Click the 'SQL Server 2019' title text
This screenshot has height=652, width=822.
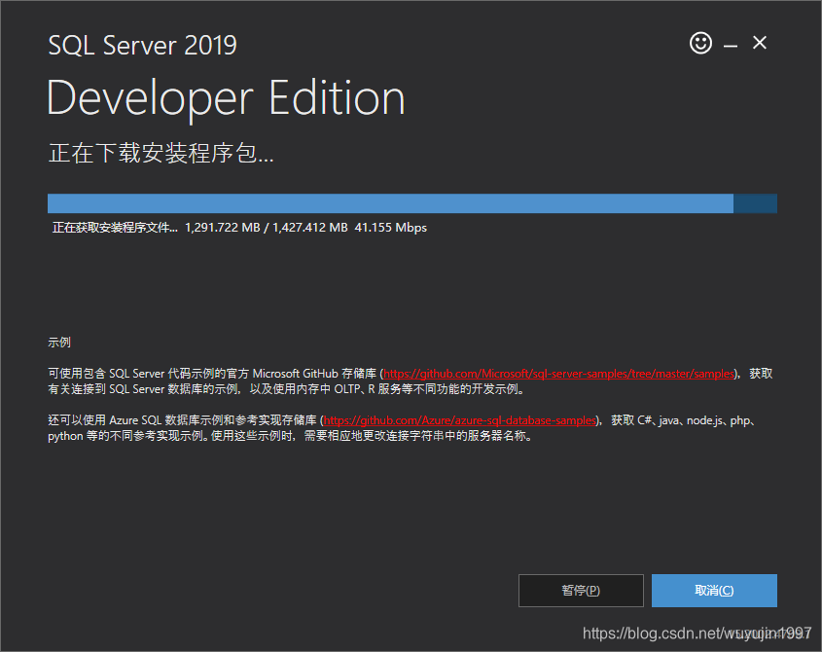point(143,45)
